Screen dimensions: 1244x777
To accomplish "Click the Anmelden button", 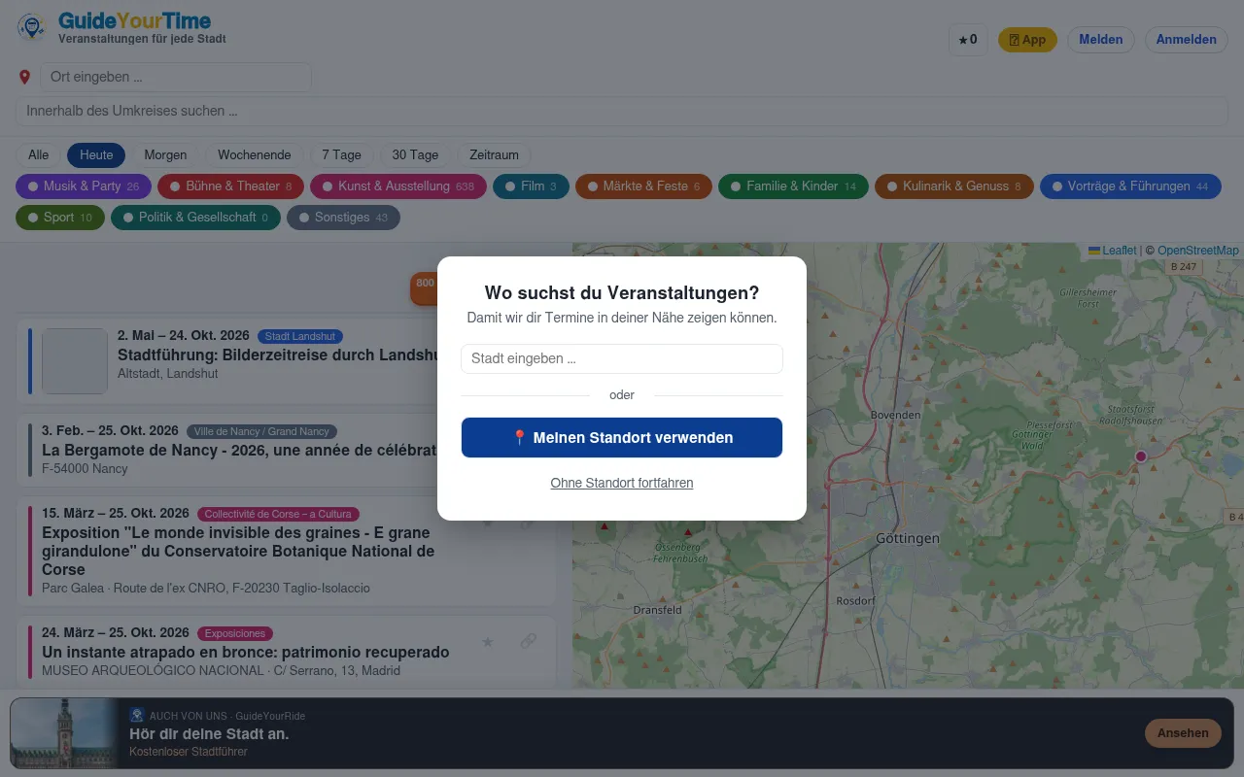I will point(1187,40).
